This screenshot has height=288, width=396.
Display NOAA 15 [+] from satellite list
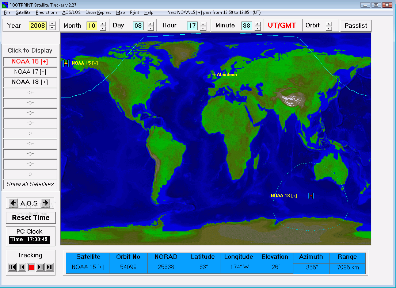(x=30, y=62)
